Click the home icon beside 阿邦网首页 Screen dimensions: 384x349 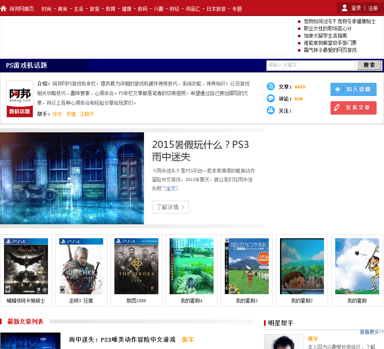click(4, 9)
